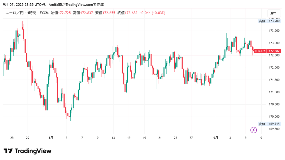
Task: Click the ユーロ／円・4時間・FXCM symbol title
Action: 26,13
